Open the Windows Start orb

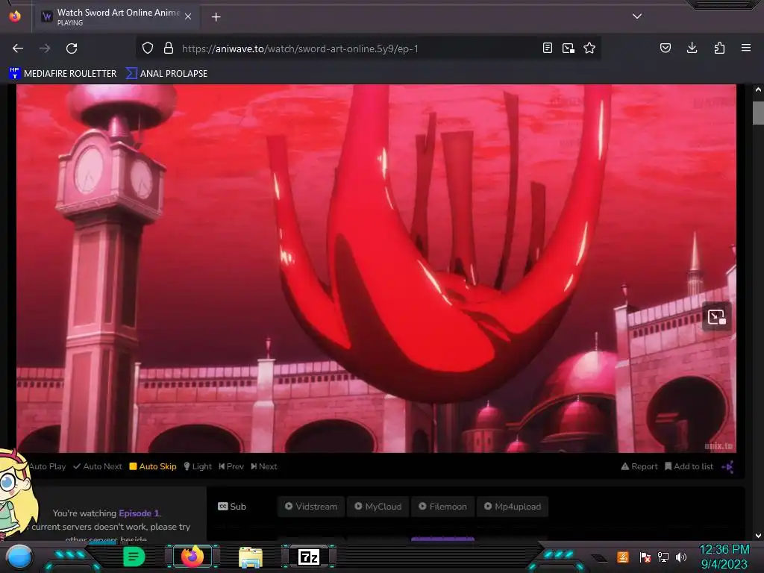[x=19, y=557]
